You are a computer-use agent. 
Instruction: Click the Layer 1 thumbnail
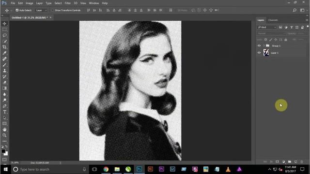tap(266, 53)
